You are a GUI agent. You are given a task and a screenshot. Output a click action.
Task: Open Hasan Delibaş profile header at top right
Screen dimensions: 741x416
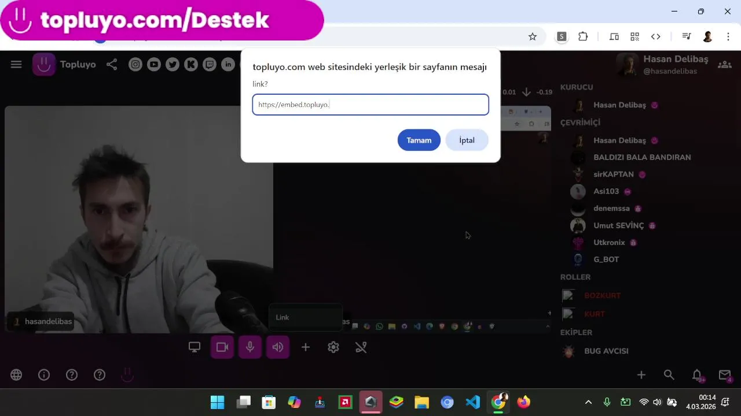click(663, 65)
